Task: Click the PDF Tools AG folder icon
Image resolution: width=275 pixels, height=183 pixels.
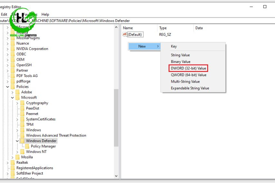Action: pos(13,76)
